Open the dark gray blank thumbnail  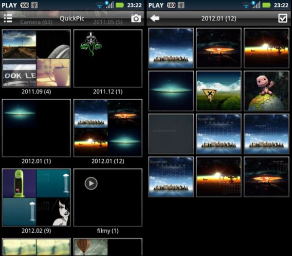click(x=171, y=134)
